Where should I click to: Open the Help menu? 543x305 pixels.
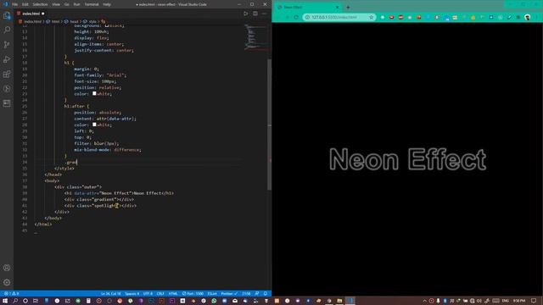[107, 4]
